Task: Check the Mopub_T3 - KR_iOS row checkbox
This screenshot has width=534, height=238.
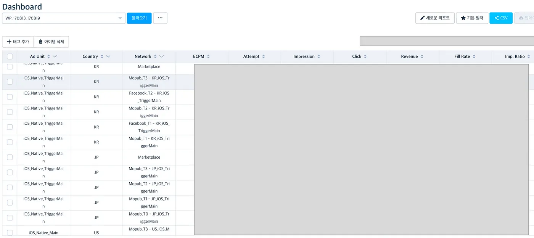Action: point(10,82)
